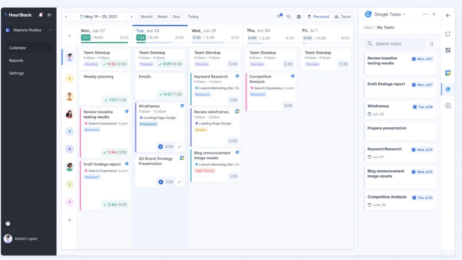This screenshot has height=260, width=462.
Task: Switch to the Team view toggle
Action: pos(343,17)
